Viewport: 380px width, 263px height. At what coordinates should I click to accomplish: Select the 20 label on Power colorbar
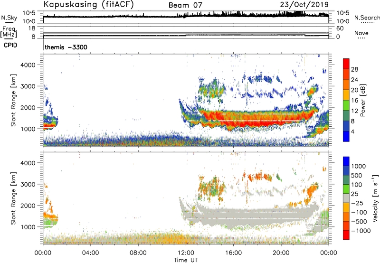click(354, 90)
